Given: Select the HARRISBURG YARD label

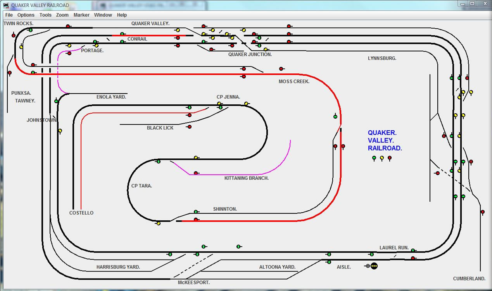Looking at the screenshot, I should tap(118, 267).
